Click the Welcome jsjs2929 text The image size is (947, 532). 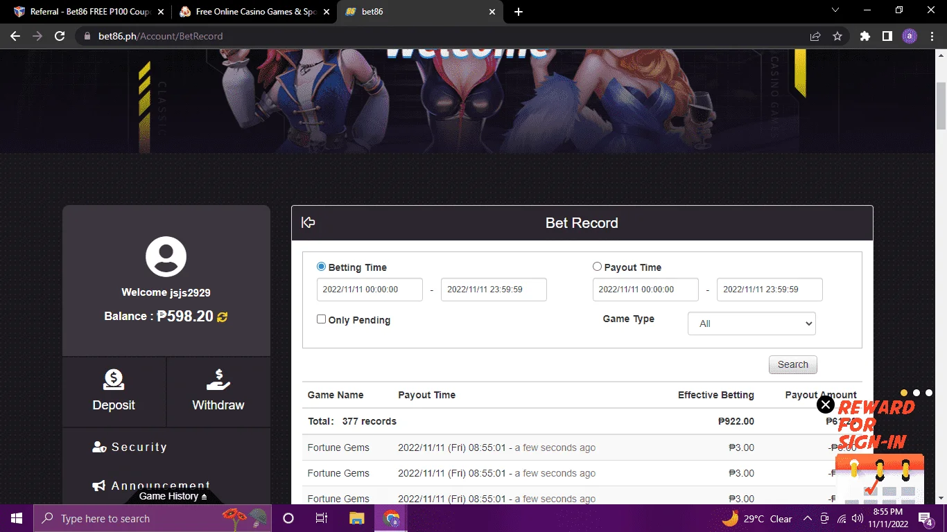click(x=166, y=292)
